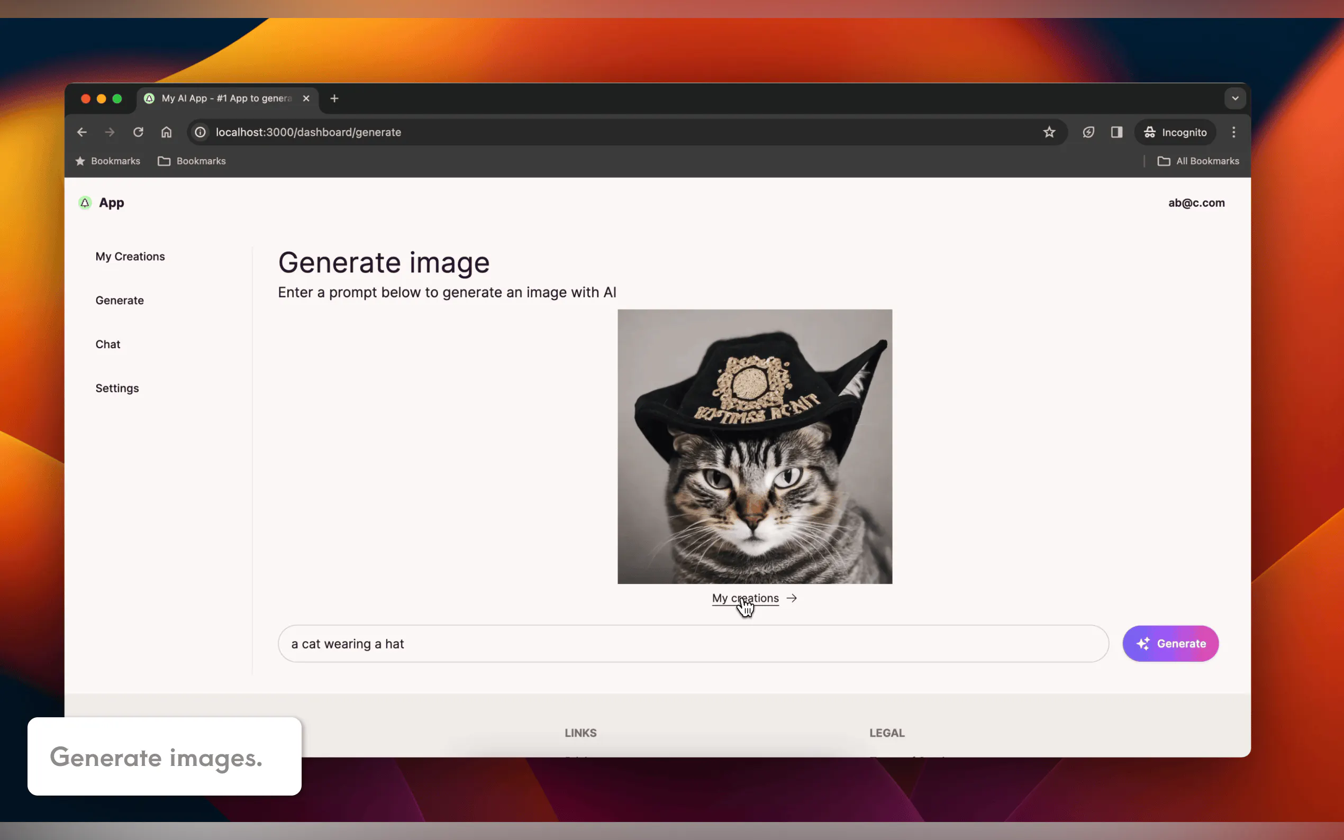Follow the My creations link below image
Screen dimensions: 1344x840
[x=746, y=598]
